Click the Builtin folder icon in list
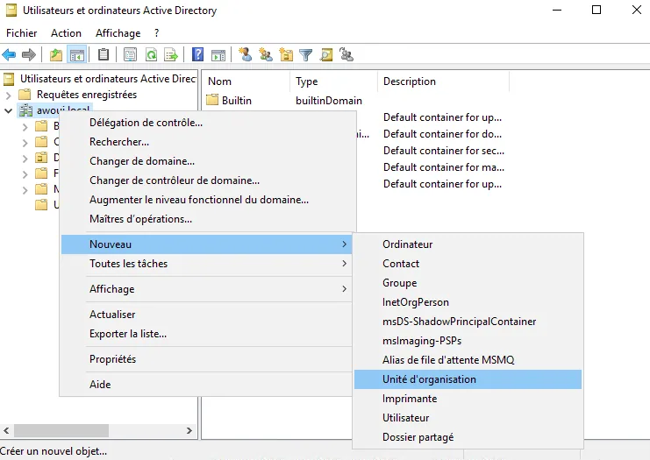 pos(212,100)
